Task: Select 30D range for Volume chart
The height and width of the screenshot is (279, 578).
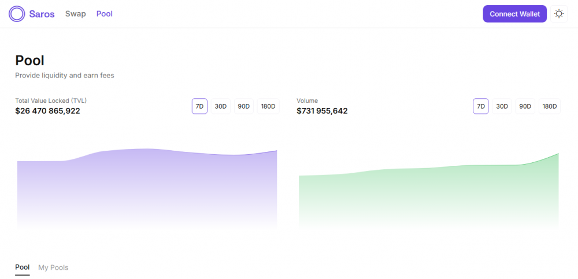Action: pos(502,106)
